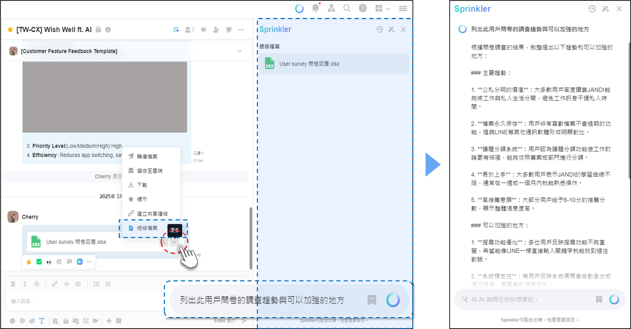This screenshot has width=631, height=329.
Task: Insert a mention with the @ icon
Action: [22, 321]
